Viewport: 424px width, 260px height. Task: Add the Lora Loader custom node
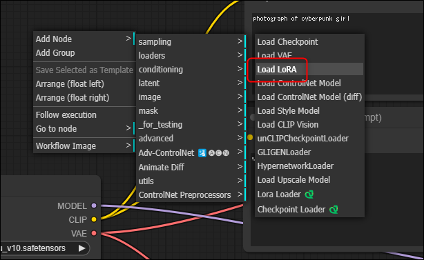point(309,194)
